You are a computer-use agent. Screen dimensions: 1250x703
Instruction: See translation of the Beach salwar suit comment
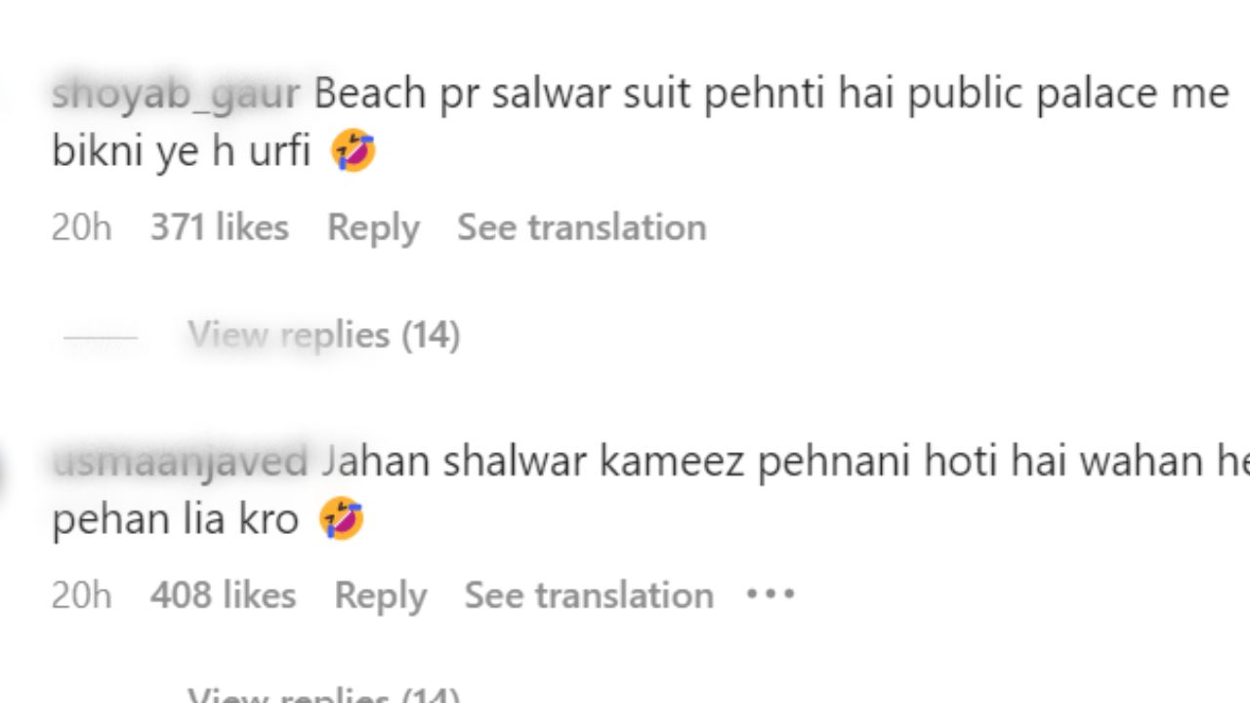(x=582, y=227)
